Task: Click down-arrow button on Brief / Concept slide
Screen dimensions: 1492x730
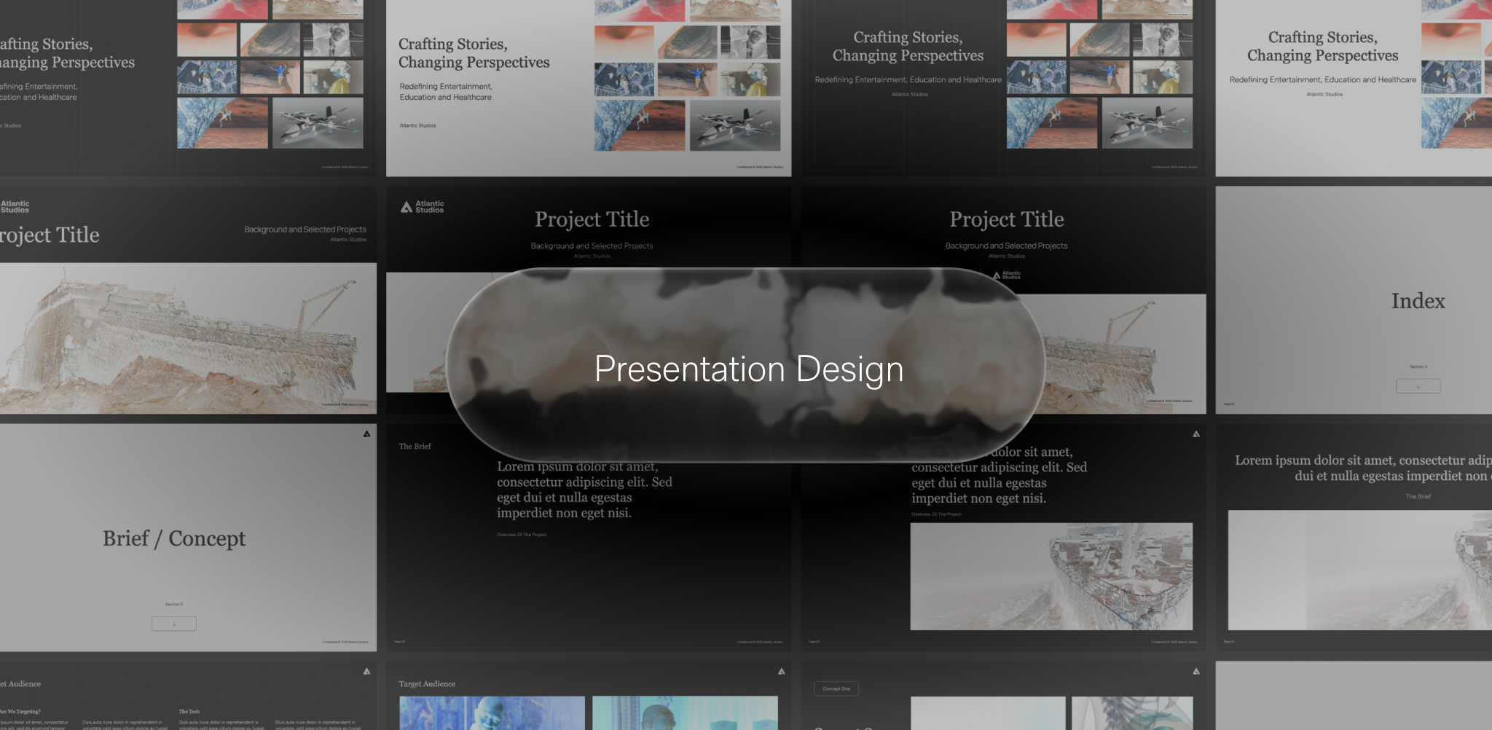Action: point(174,624)
